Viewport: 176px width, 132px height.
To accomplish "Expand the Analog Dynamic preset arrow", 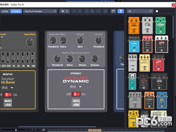I will pos(80,87).
